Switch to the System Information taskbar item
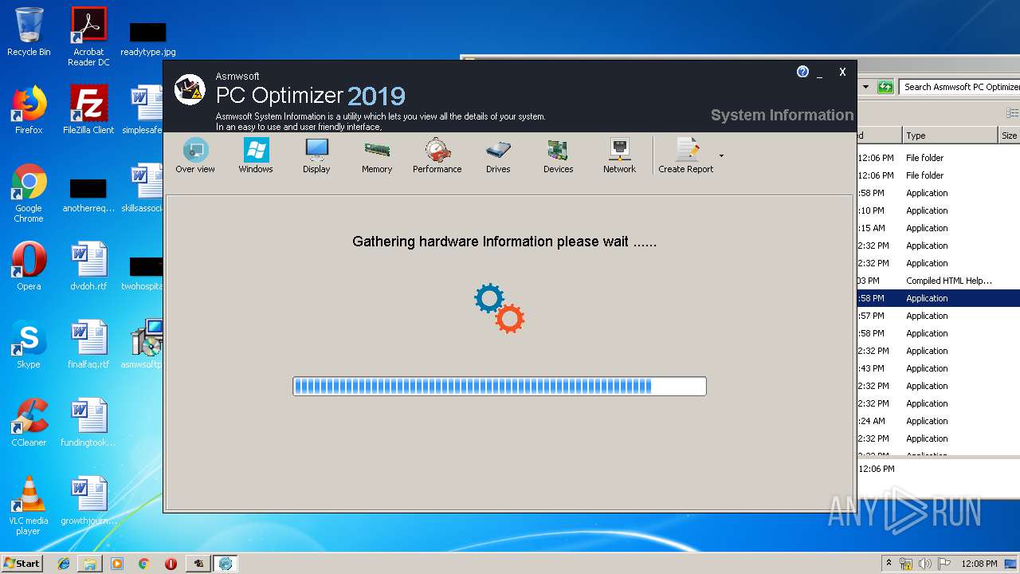 pos(226,564)
